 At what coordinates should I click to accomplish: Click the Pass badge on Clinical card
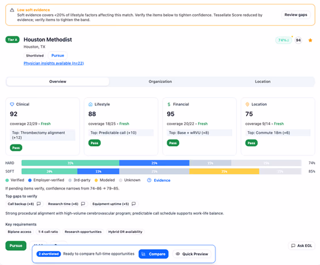click(x=16, y=148)
